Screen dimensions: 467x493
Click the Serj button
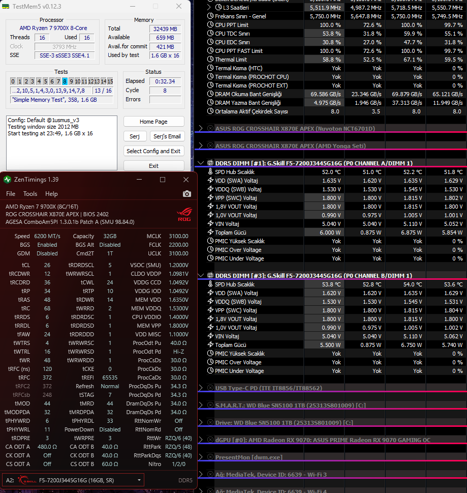pyautogui.click(x=135, y=136)
